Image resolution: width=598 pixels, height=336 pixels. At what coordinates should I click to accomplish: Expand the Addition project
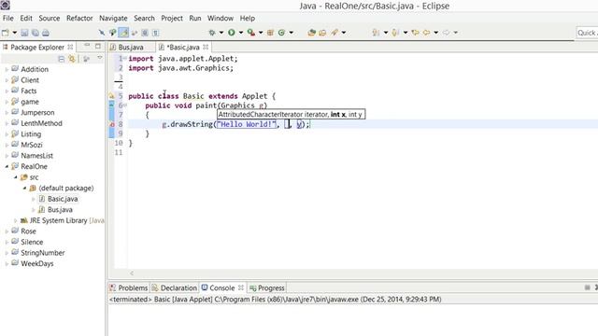tap(7, 70)
